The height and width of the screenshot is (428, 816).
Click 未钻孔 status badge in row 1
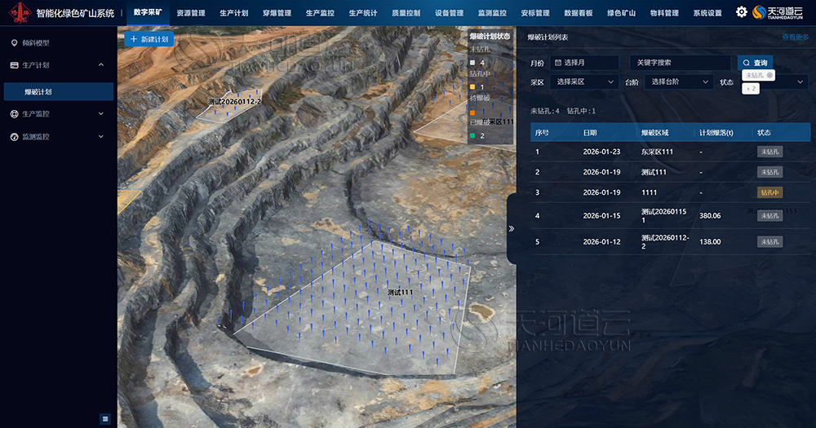pos(769,152)
